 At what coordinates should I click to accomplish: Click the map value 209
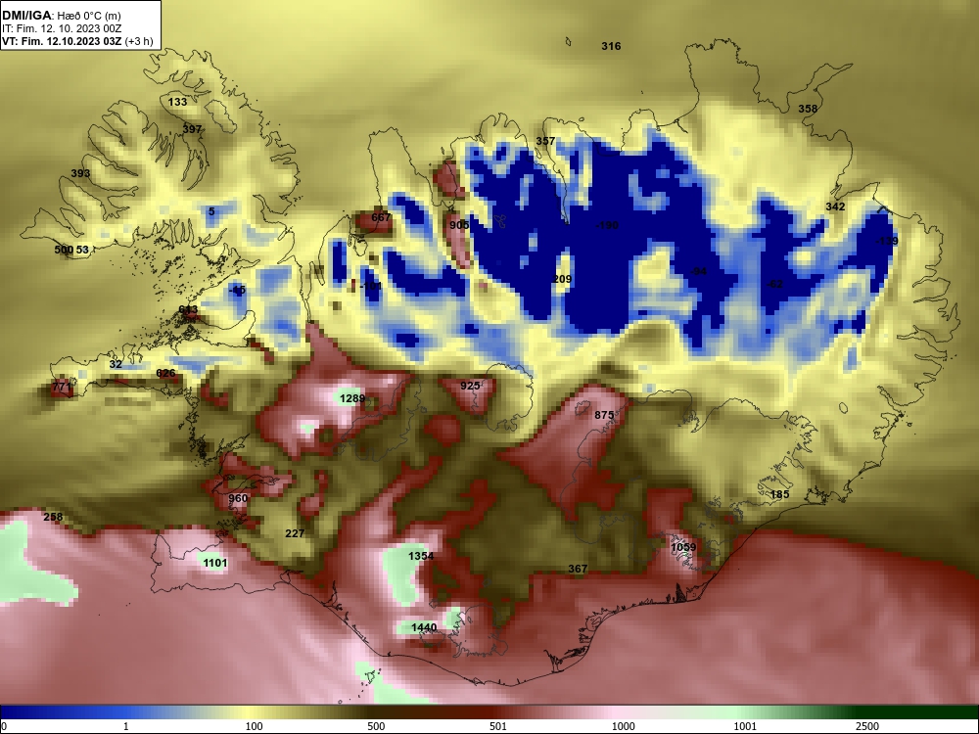(x=562, y=279)
